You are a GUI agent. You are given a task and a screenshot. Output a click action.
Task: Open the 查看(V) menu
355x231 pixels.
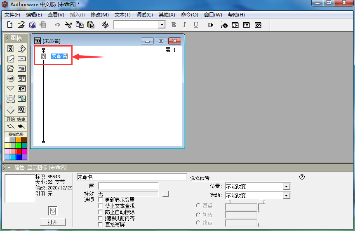pos(56,15)
